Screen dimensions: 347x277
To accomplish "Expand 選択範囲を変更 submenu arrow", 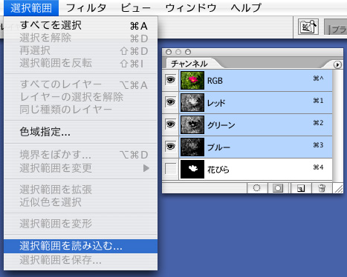I will pos(146,168).
